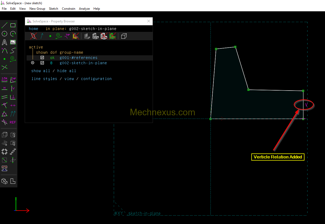Uncheck shown box for g001-#references
Viewport: 325px width, 224px height.
42,58
